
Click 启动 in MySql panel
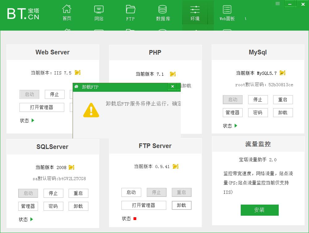point(233,100)
